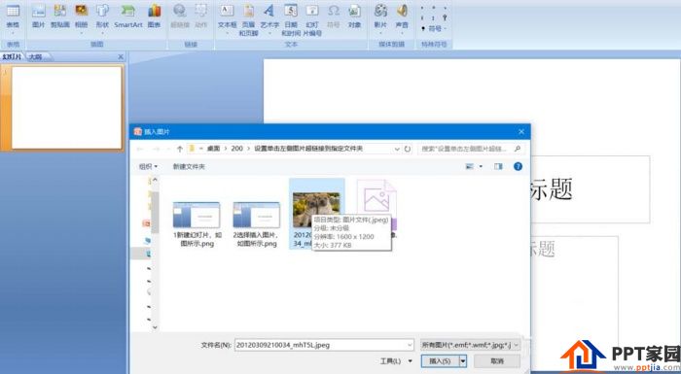Switch to the Outline tab

[x=37, y=57]
